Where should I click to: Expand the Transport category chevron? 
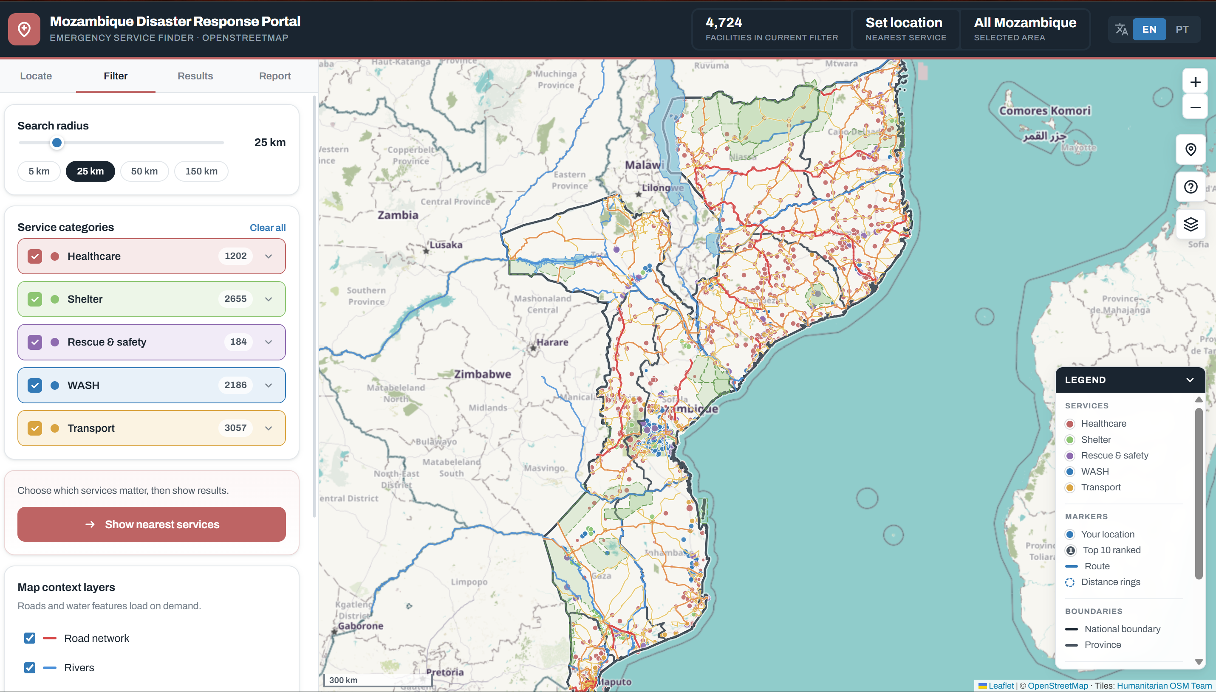[x=269, y=428]
